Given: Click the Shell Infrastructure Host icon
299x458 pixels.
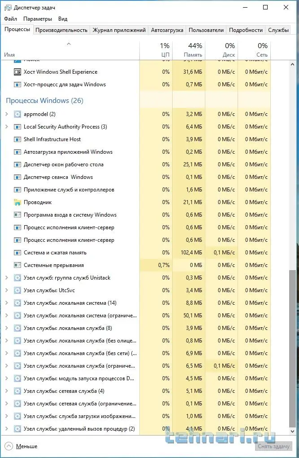Looking at the screenshot, I should point(17,139).
